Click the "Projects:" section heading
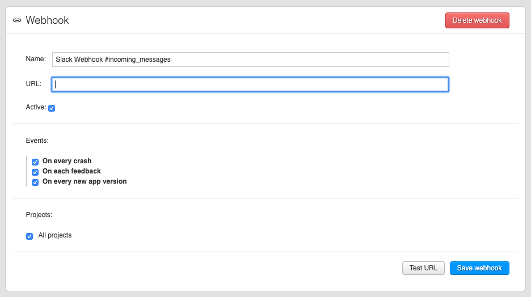 [39, 215]
